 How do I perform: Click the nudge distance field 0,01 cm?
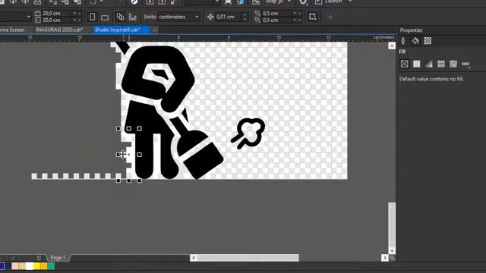click(x=232, y=17)
